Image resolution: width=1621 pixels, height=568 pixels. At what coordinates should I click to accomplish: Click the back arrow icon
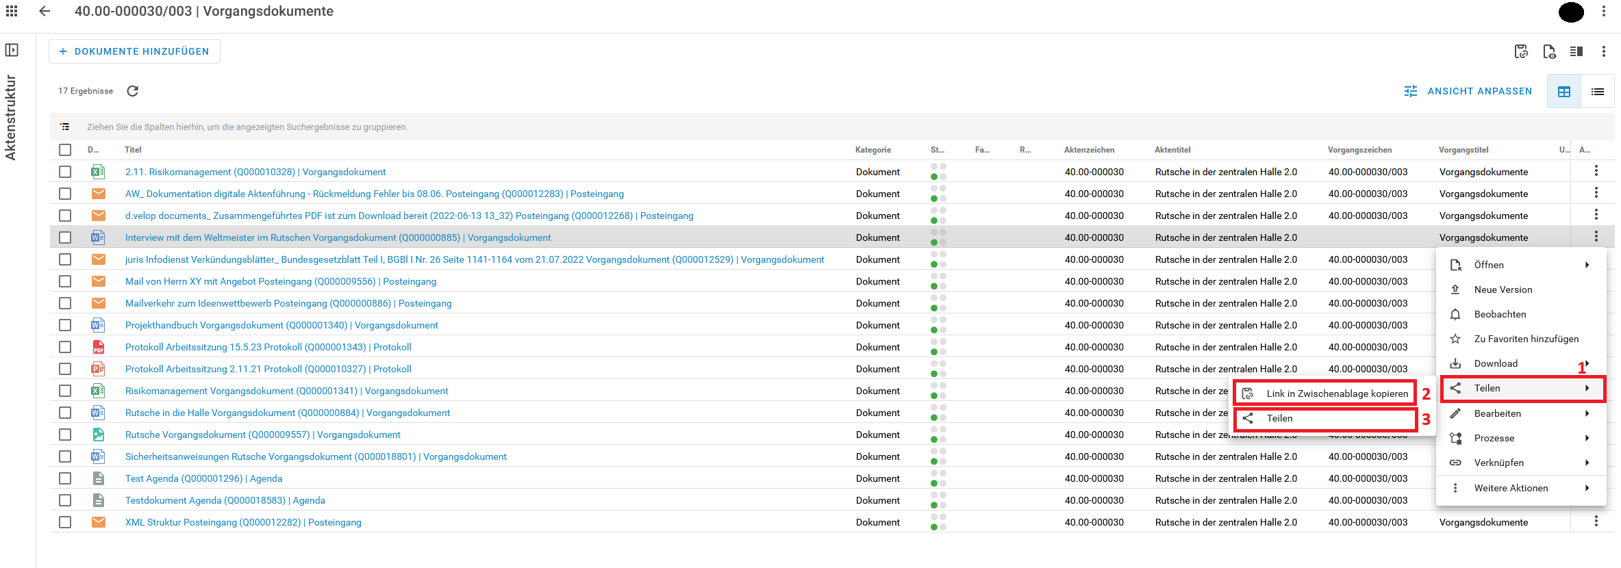pos(45,11)
